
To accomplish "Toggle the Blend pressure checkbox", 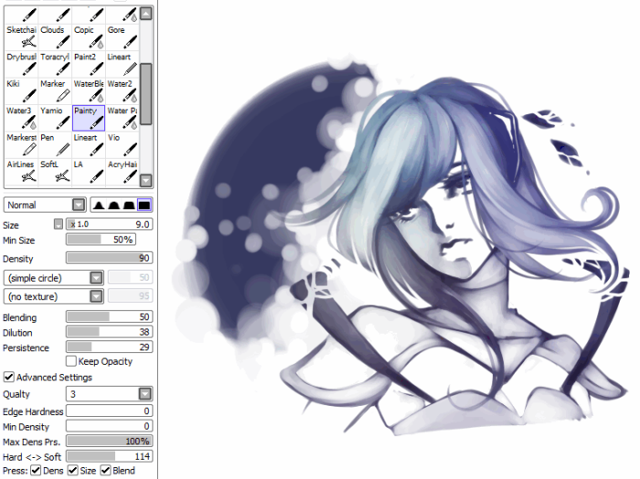I will 105,471.
